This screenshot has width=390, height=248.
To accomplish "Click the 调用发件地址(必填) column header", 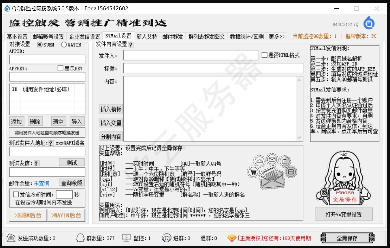I will [47, 89].
